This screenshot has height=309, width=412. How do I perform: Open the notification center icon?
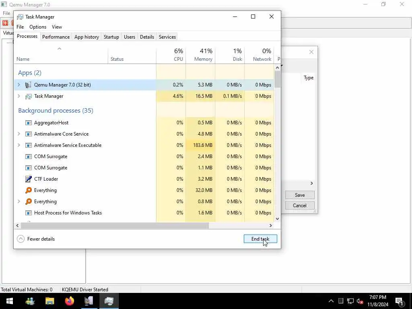pyautogui.click(x=399, y=301)
